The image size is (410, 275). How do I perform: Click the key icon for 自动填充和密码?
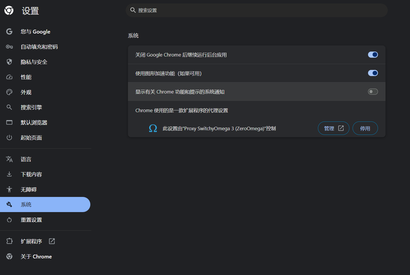(9, 47)
